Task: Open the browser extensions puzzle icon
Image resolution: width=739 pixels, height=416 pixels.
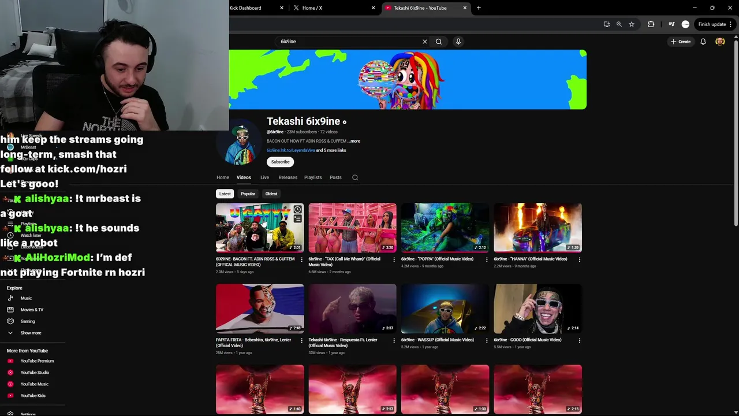Action: [x=651, y=24]
